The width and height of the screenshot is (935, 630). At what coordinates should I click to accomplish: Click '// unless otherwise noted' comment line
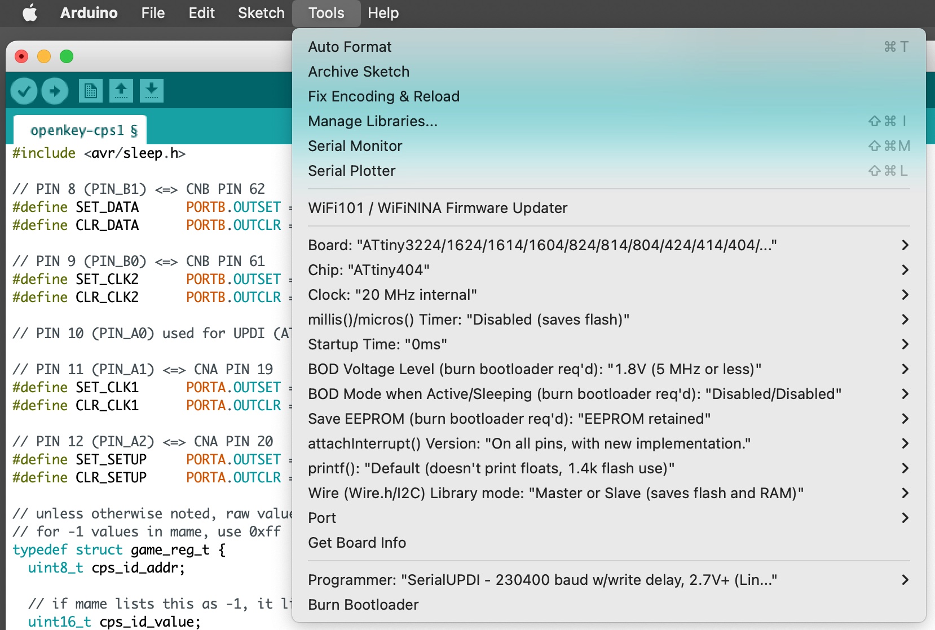coord(152,514)
